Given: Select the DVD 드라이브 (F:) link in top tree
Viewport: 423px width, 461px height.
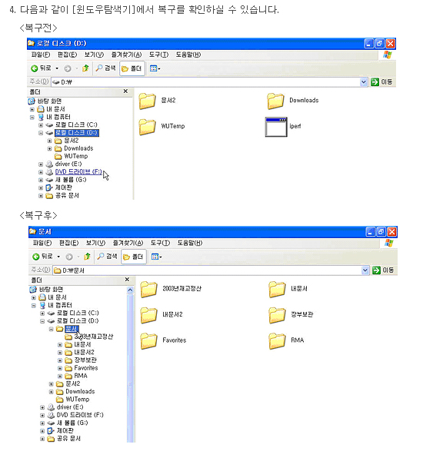Looking at the screenshot, I should tap(78, 171).
